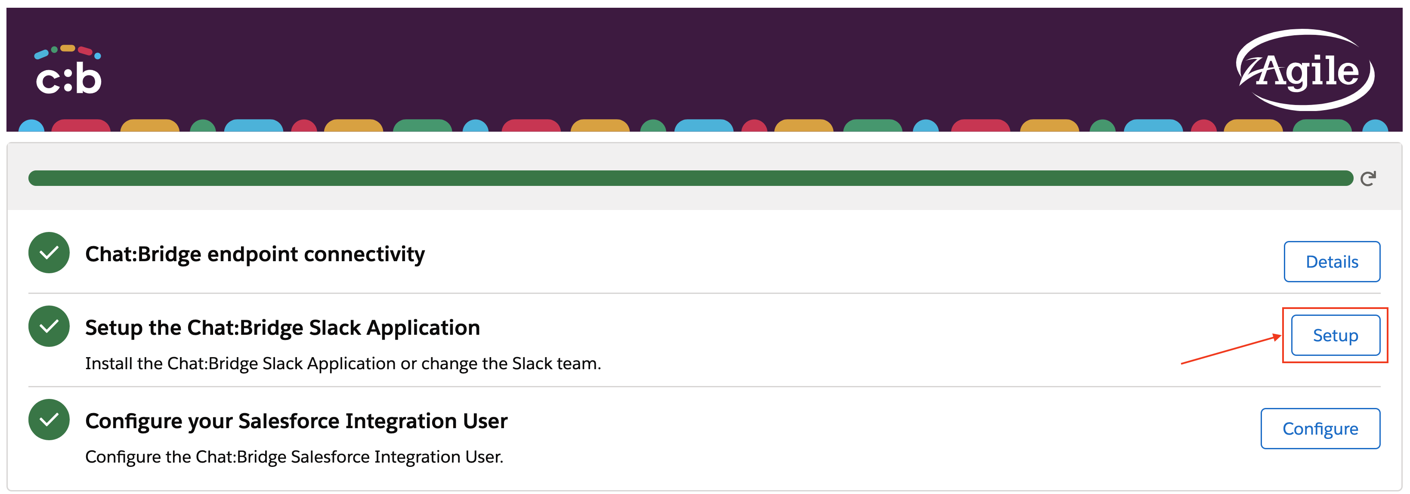The height and width of the screenshot is (494, 1410).
Task: Select 'Setup the Chat:Bridge Slack Application' heading
Action: pos(282,328)
